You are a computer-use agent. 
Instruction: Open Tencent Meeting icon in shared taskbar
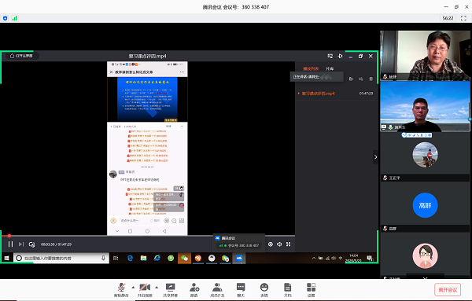[239, 258]
